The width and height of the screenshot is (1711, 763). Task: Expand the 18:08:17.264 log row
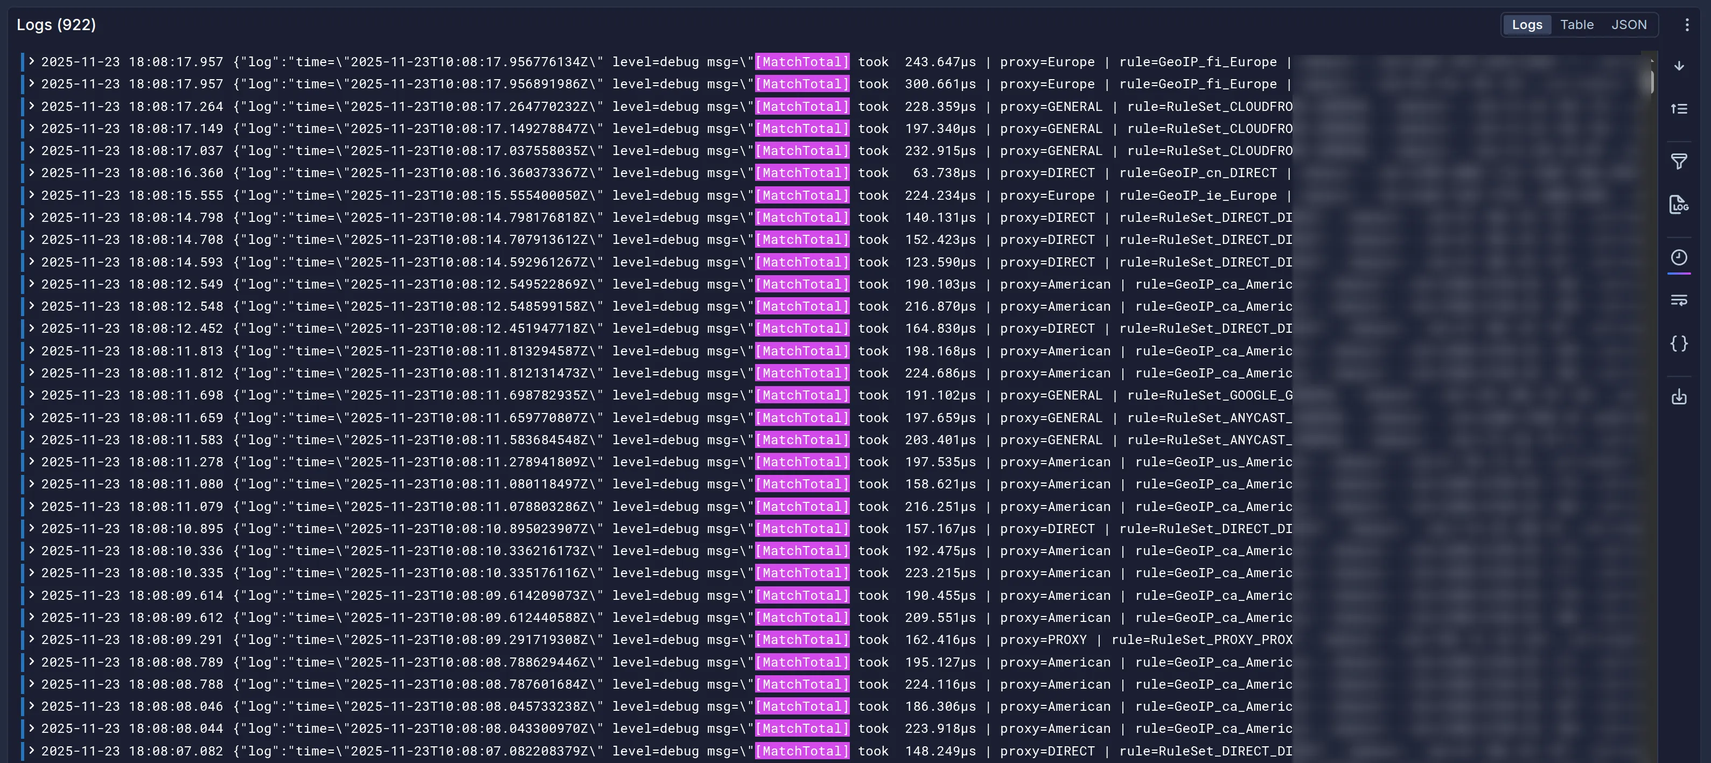tap(31, 106)
